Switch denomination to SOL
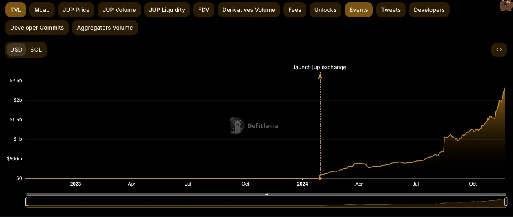This screenshot has width=513, height=217. tap(36, 50)
